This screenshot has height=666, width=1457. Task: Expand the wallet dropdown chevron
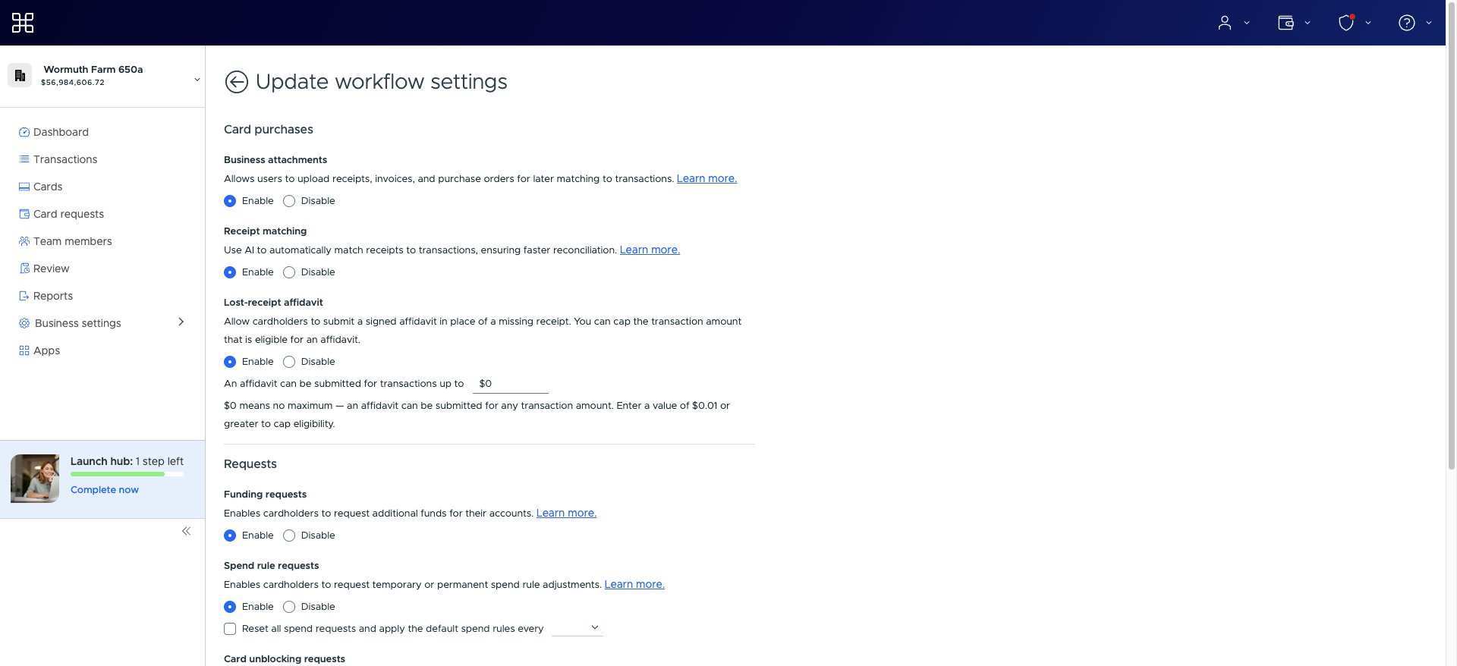point(1307,23)
